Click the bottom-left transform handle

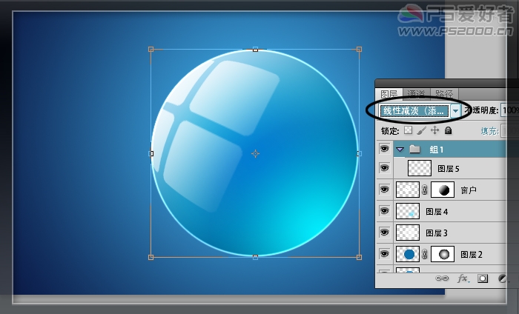151,257
